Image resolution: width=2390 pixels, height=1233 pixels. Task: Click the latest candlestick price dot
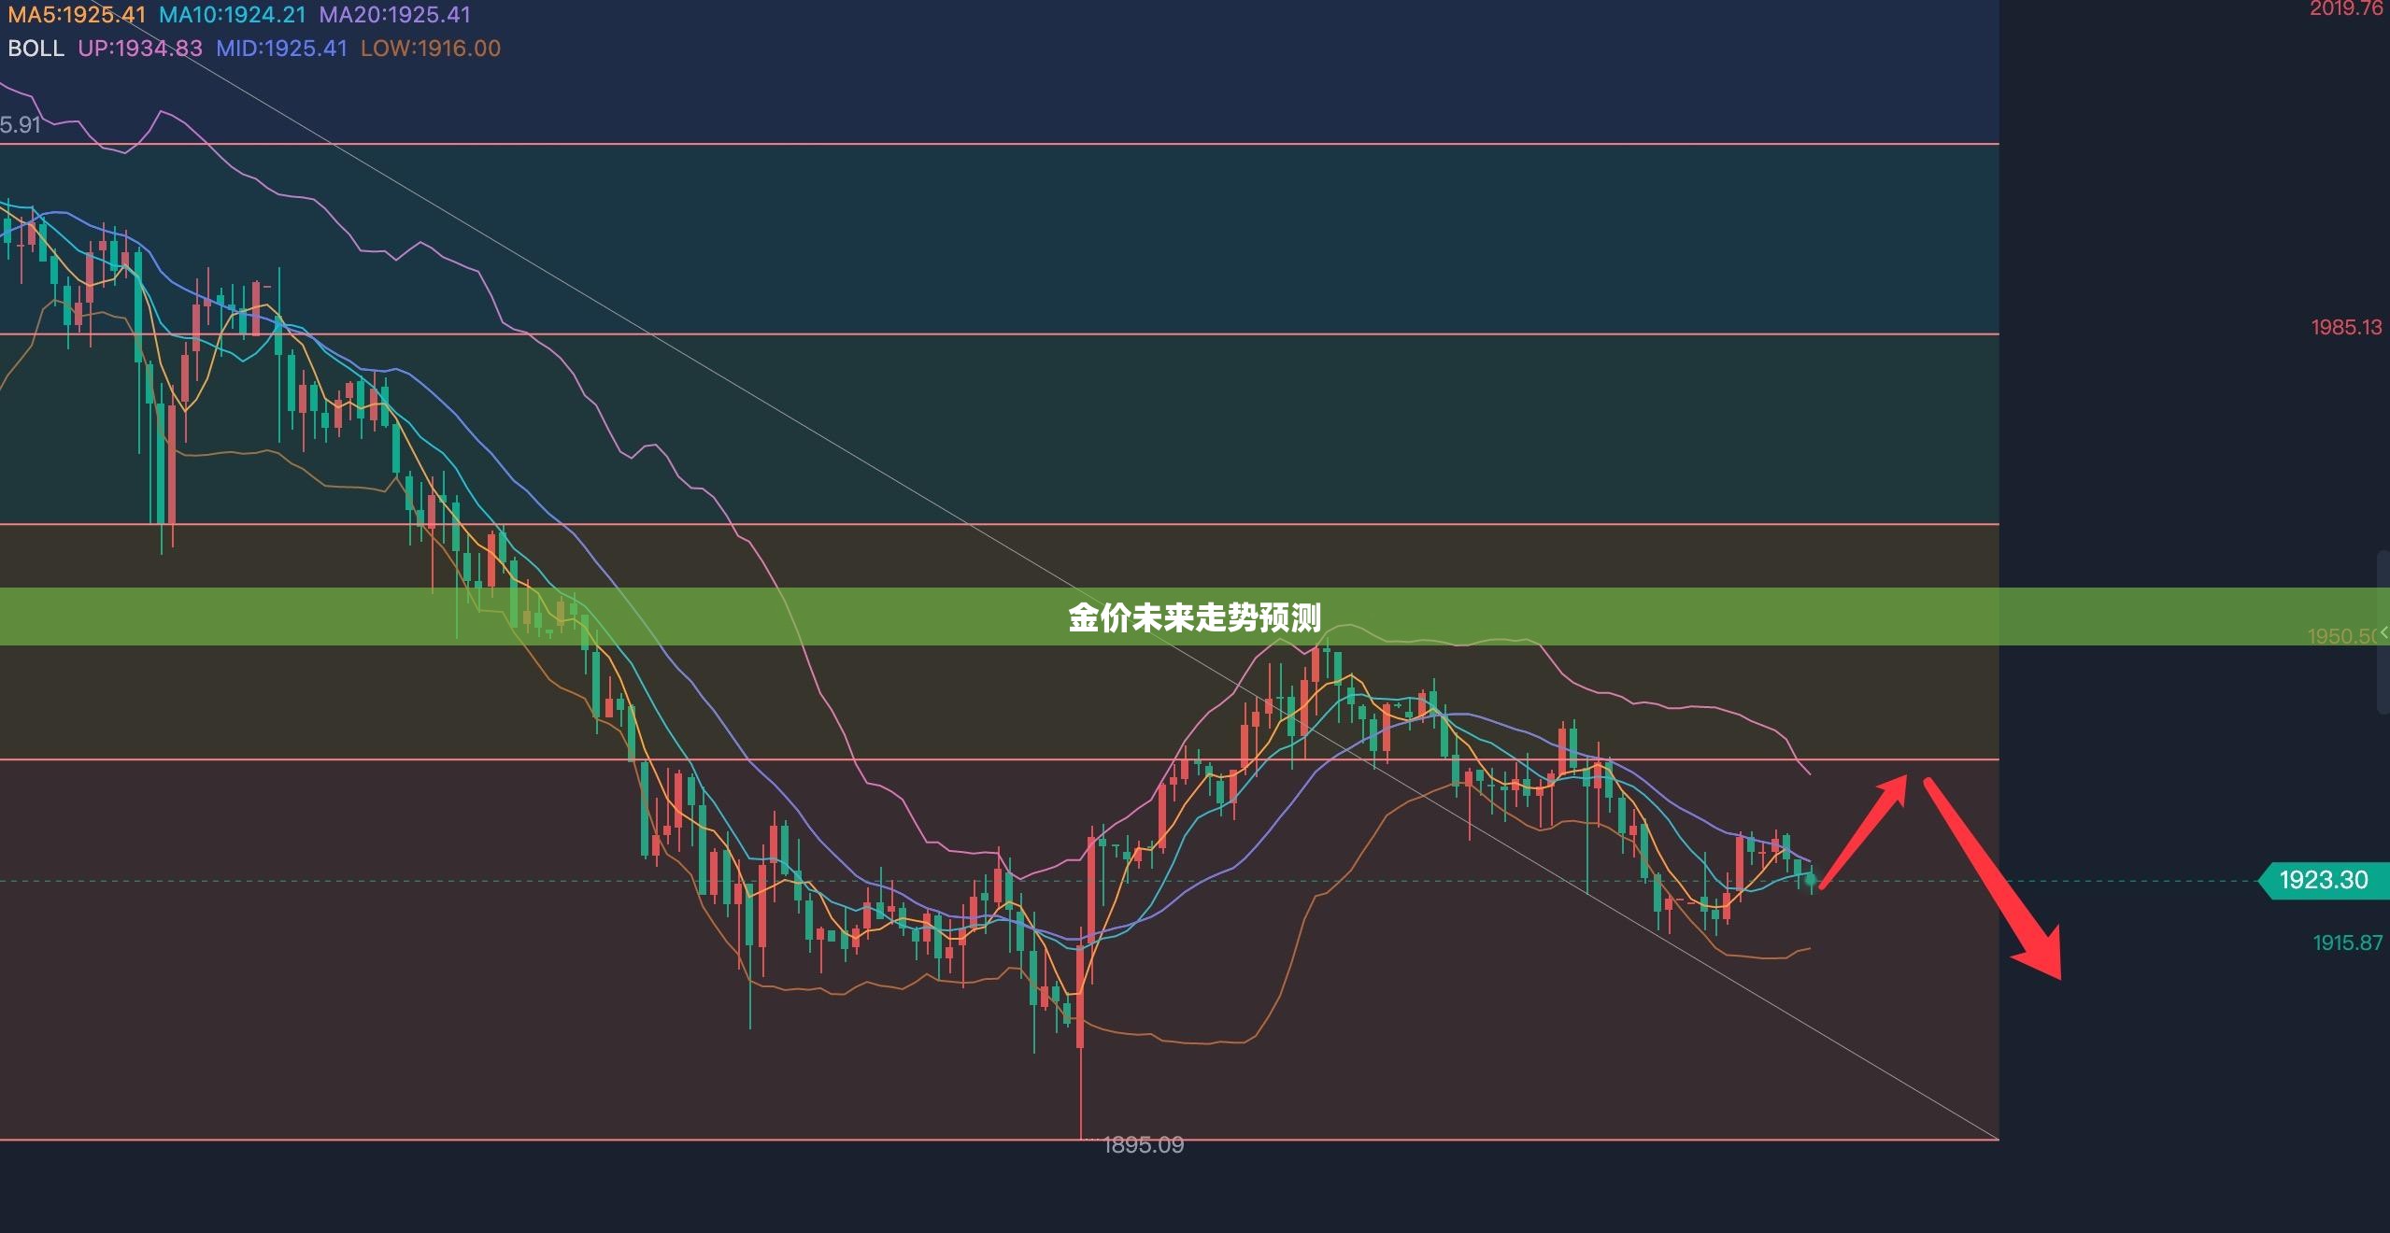tap(1811, 880)
